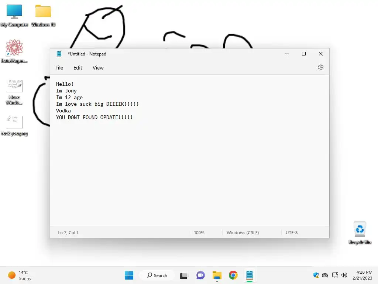Click the Notepad icon in title bar
The height and width of the screenshot is (284, 378).
tap(59, 54)
